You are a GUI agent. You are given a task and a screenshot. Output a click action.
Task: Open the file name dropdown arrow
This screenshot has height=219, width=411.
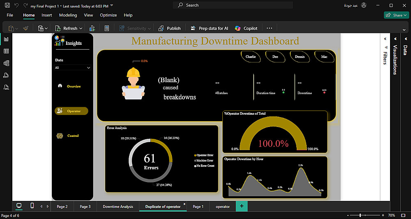pos(112,5)
